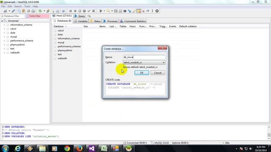Click the Undo toolbar icon
The height and width of the screenshot is (152, 271).
(28, 11)
